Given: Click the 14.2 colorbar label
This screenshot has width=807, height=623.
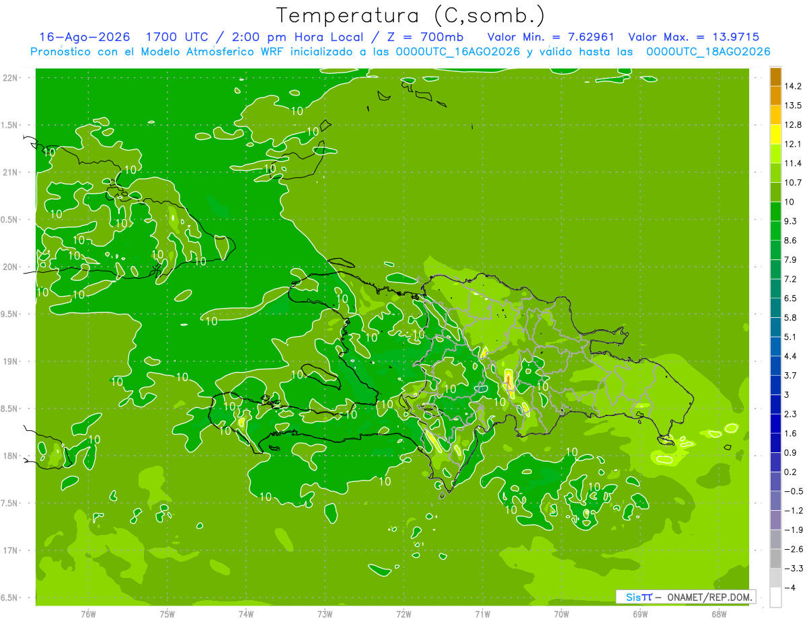Looking at the screenshot, I should coord(793,86).
